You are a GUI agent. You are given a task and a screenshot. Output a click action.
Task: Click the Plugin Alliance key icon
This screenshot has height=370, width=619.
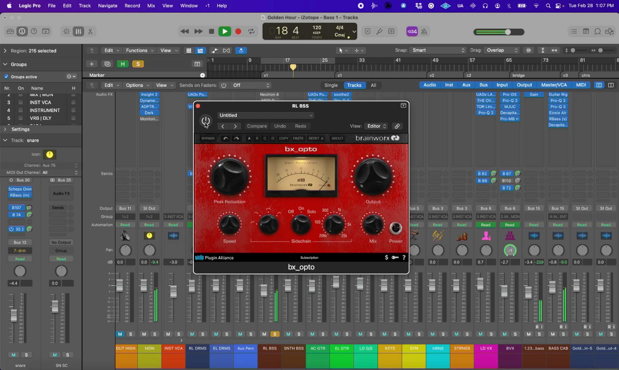395,257
